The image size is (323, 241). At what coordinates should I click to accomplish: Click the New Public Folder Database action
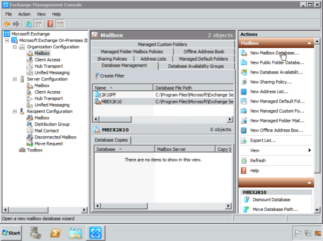coord(277,63)
